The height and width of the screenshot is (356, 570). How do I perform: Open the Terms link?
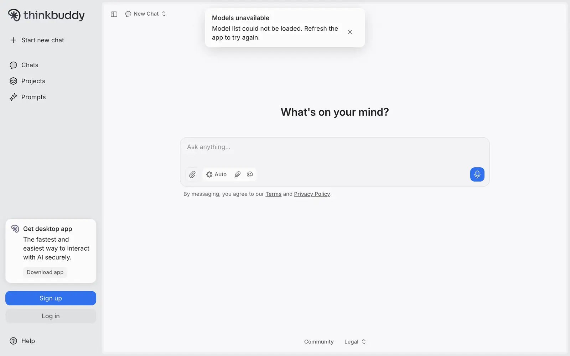pos(273,194)
